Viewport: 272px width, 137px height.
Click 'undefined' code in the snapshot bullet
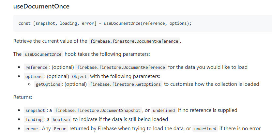(164, 110)
